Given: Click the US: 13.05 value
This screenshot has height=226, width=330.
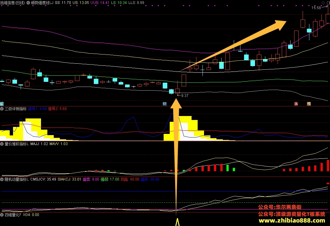Looking at the screenshot, I should (81, 3).
